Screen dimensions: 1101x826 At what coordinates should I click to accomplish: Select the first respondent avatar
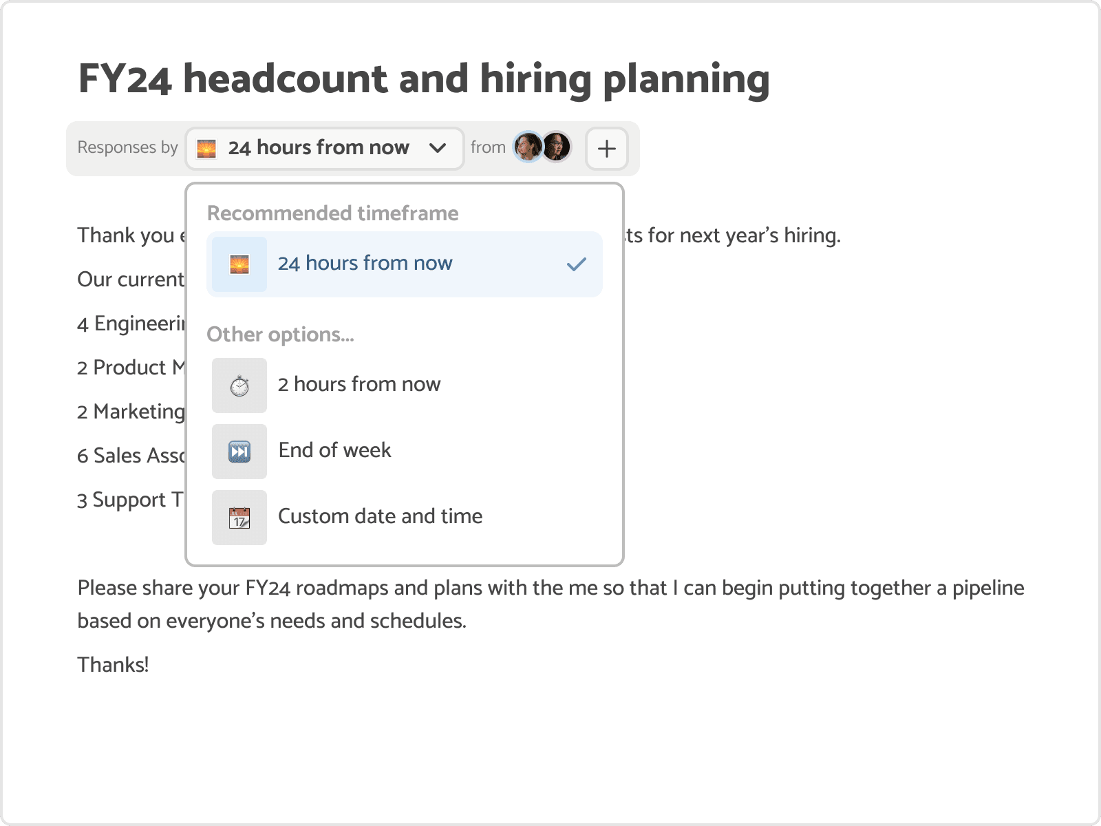pyautogui.click(x=528, y=147)
